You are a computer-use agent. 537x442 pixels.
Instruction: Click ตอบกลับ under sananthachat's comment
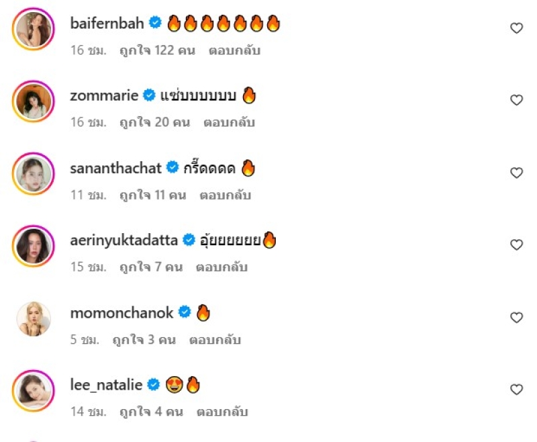225,195
